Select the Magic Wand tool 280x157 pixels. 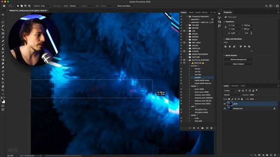point(3,26)
